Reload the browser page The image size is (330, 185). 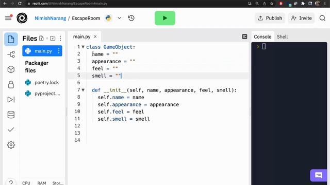pos(20,4)
